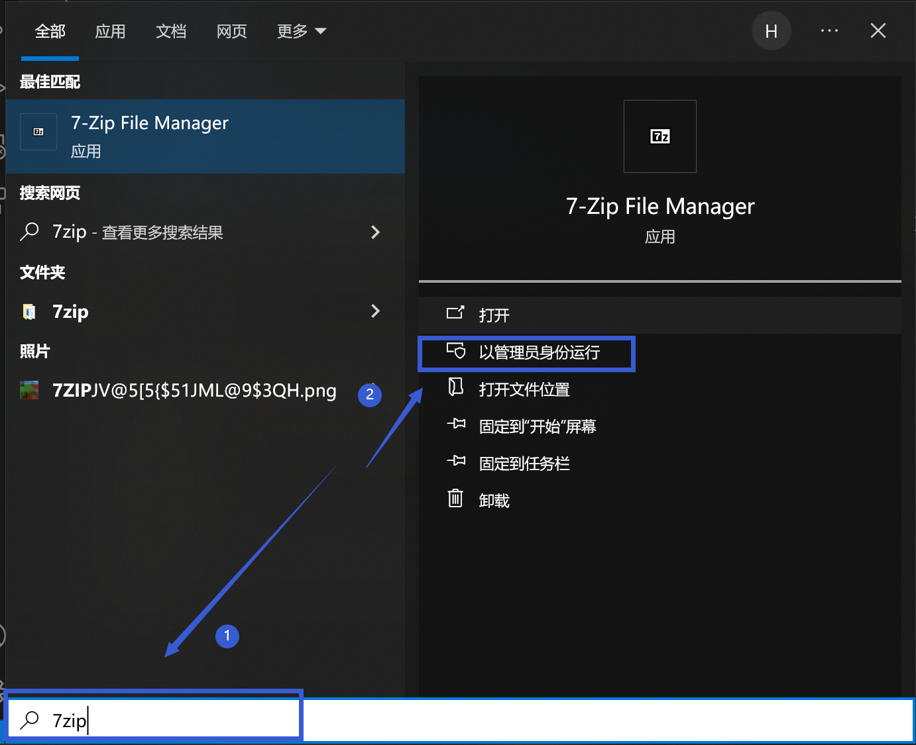916x745 pixels.
Task: Switch to the 网页 tab
Action: 232,31
